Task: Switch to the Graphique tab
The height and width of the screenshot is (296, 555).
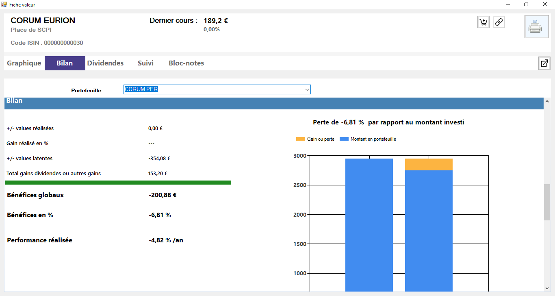Action: click(x=24, y=63)
